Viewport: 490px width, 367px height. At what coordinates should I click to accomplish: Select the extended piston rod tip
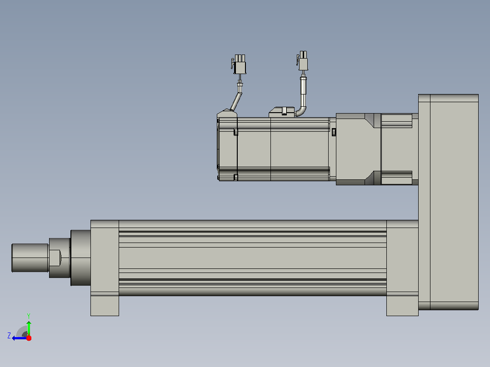coord(30,258)
